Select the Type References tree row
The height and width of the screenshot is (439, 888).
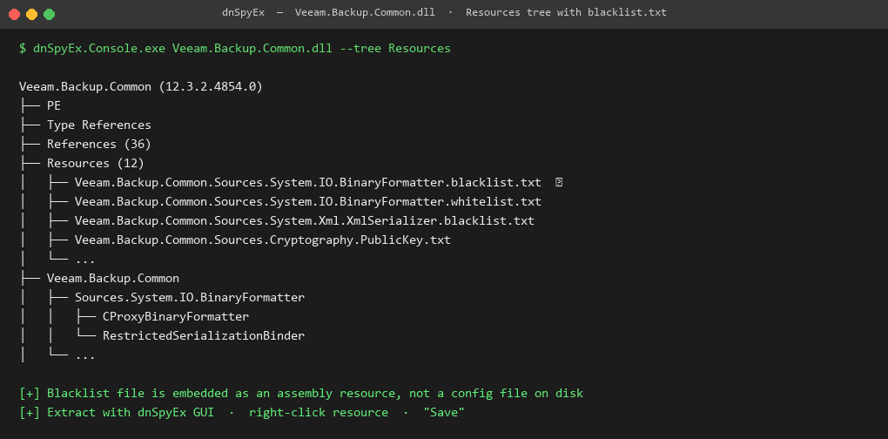click(99, 125)
